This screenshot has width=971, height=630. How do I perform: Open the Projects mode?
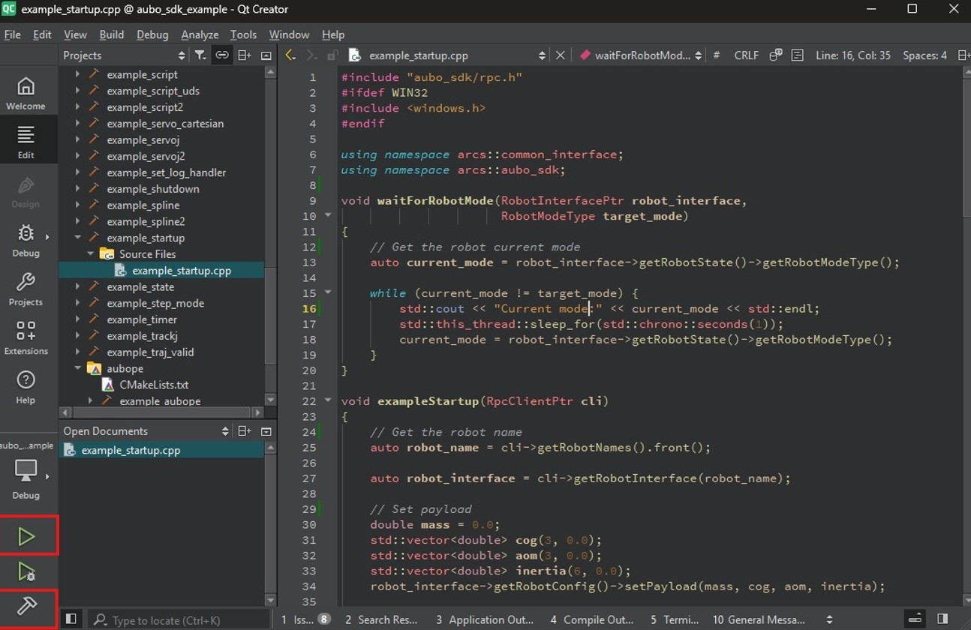tap(26, 289)
